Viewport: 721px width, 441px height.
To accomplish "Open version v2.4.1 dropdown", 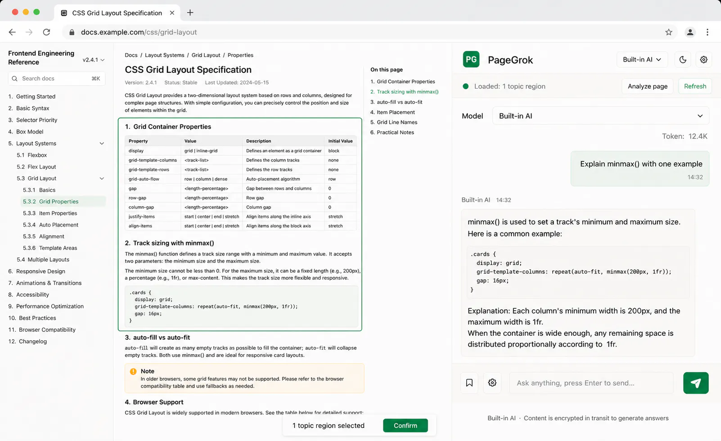I will click(x=94, y=60).
